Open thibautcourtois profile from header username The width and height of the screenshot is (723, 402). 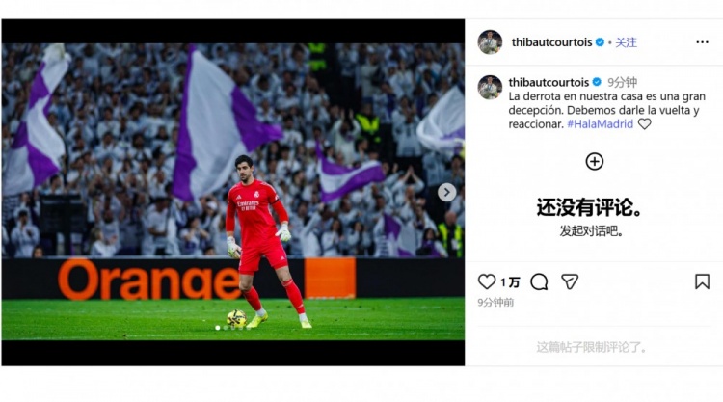coord(551,42)
